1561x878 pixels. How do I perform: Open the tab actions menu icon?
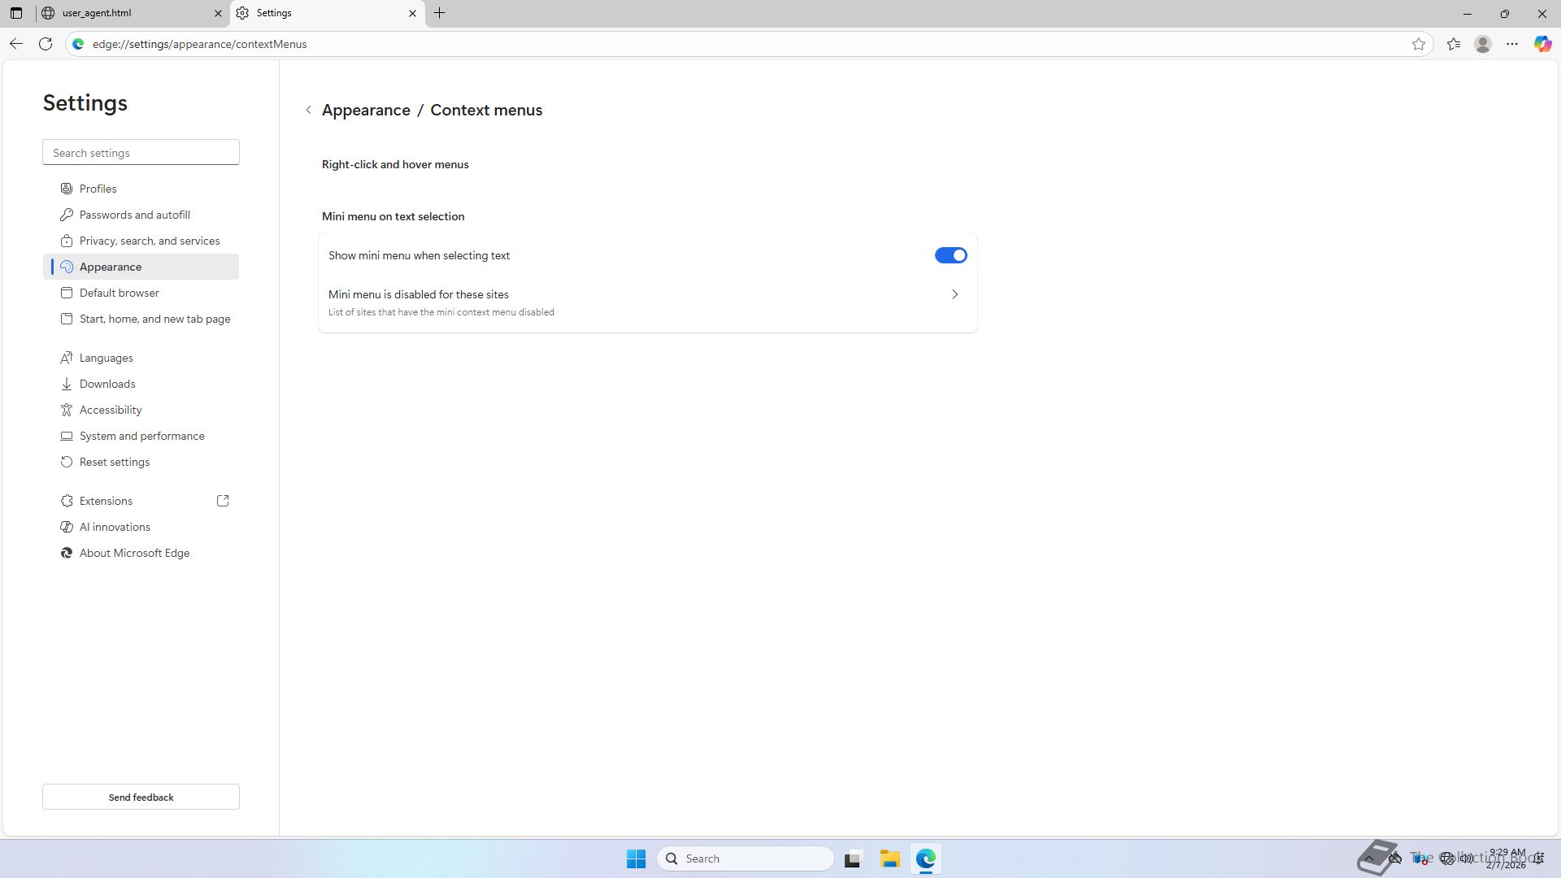(16, 13)
